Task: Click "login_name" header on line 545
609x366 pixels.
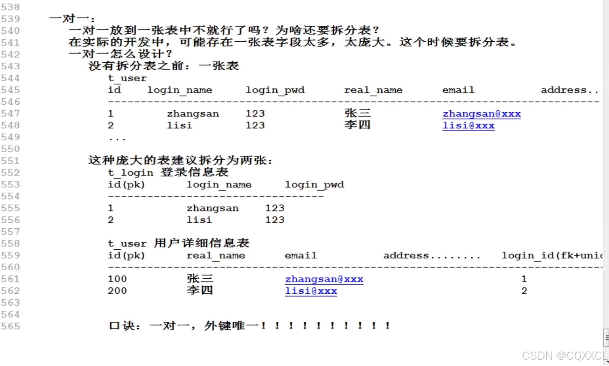Action: click(x=180, y=90)
